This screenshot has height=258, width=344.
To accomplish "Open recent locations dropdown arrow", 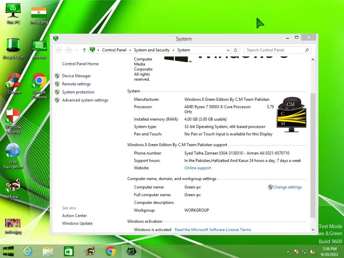I will [x=77, y=50].
